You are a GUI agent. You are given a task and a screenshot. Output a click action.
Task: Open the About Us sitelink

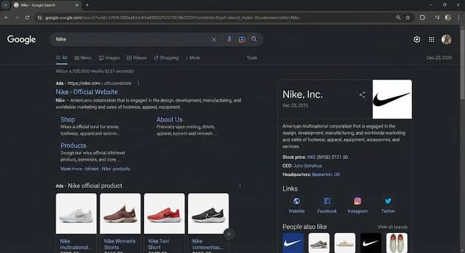click(169, 120)
